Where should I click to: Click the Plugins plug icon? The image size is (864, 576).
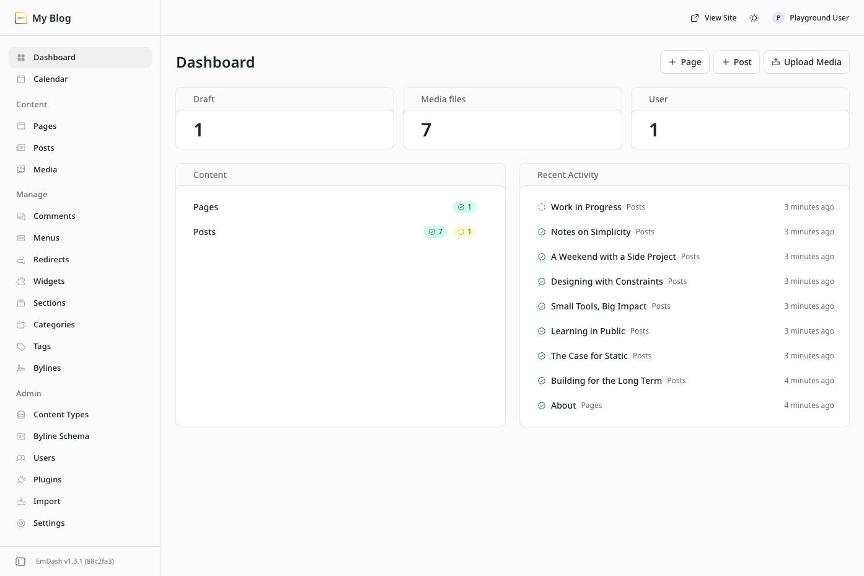(21, 480)
